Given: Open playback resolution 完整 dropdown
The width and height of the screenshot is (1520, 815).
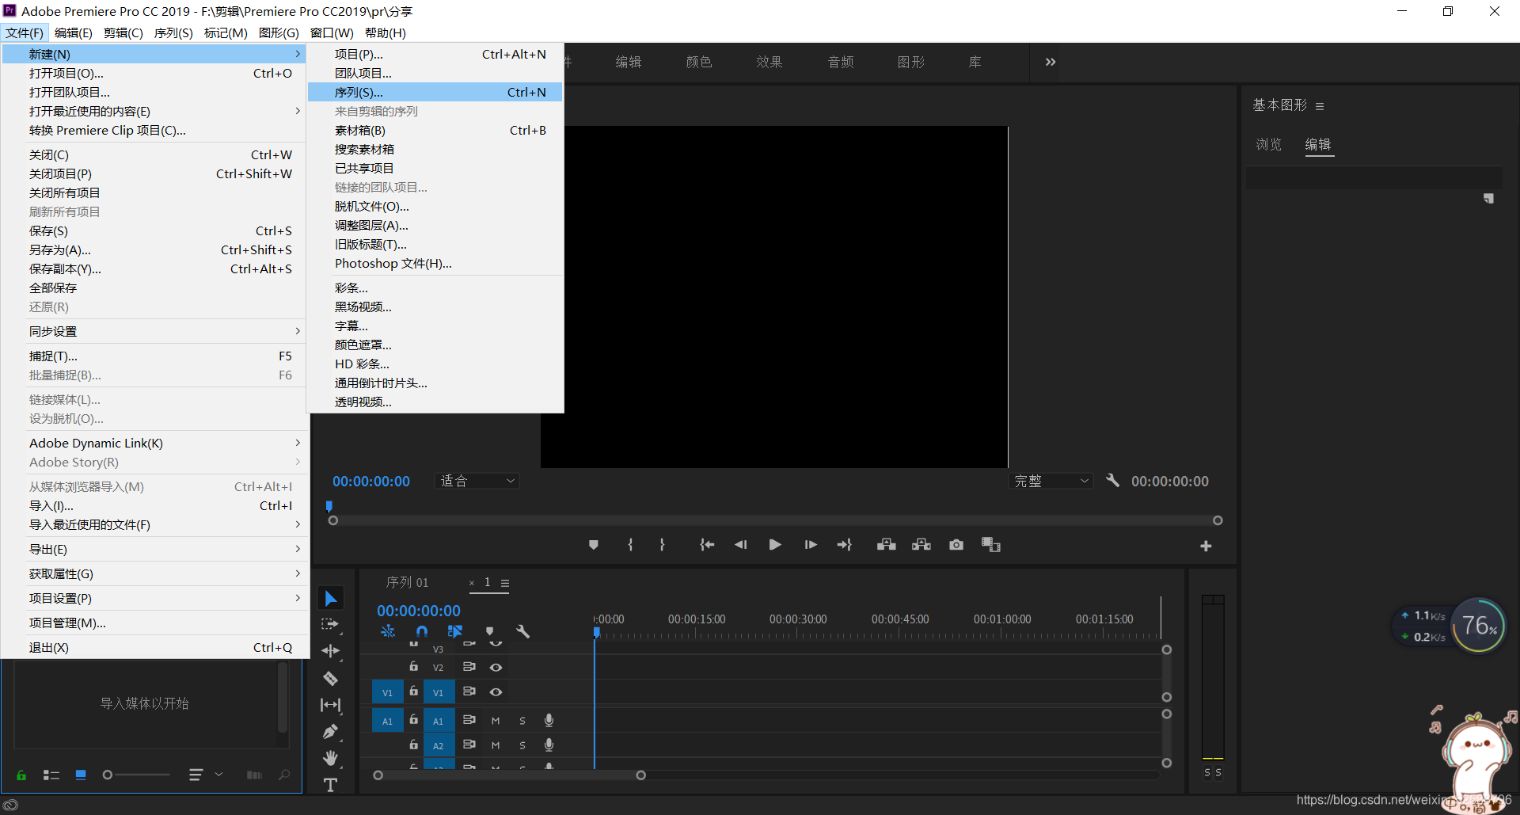Looking at the screenshot, I should 1051,481.
